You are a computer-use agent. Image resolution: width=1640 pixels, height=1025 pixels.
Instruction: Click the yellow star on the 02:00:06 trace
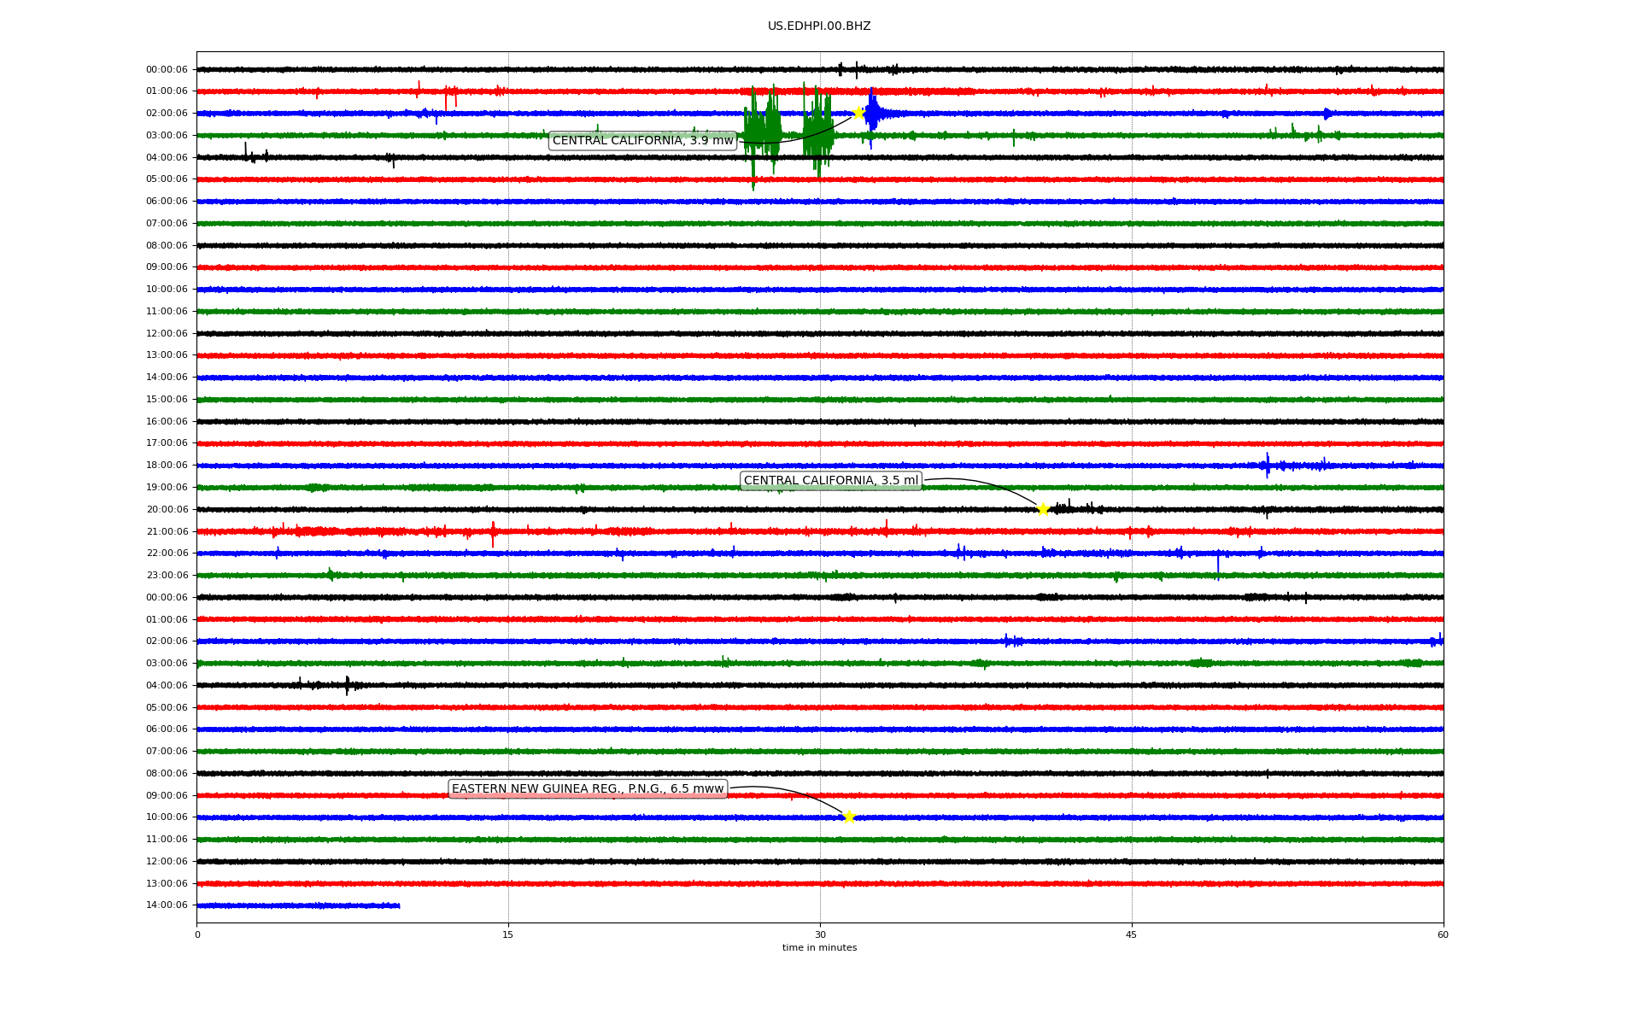(x=858, y=113)
